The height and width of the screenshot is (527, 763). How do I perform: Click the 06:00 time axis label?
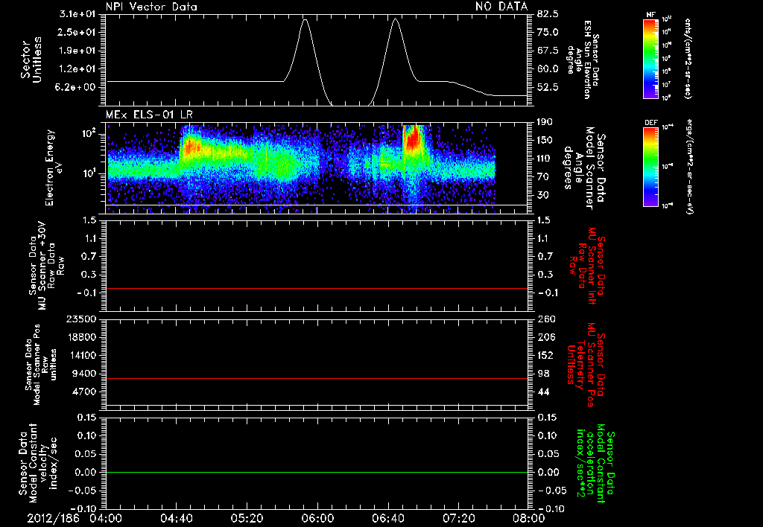(317, 518)
